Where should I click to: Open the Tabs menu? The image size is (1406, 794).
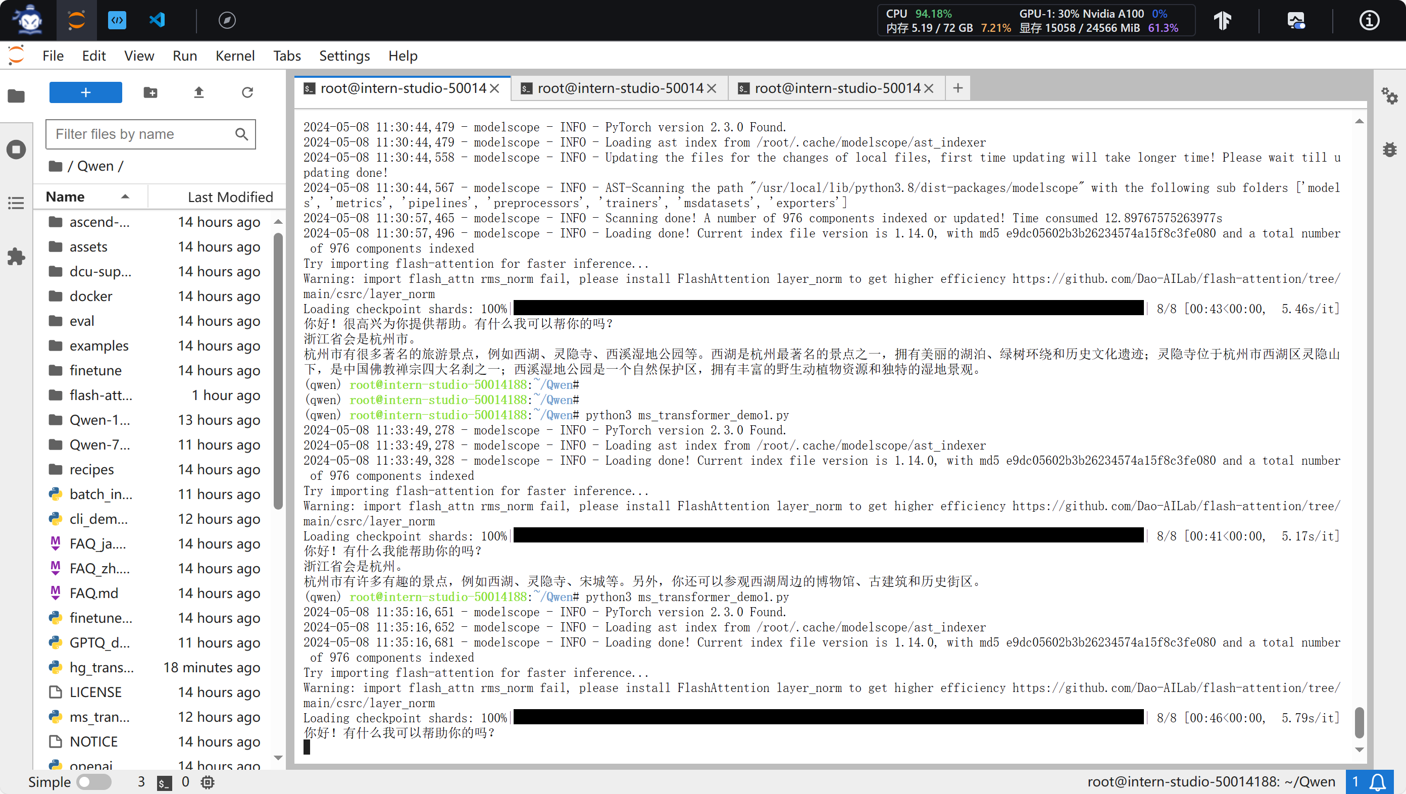[286, 56]
